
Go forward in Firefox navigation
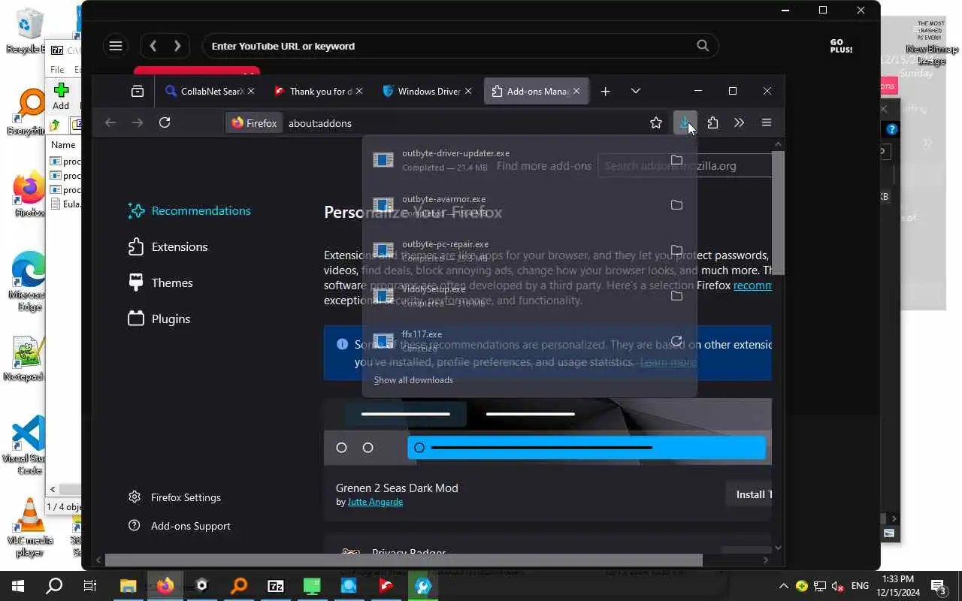pyautogui.click(x=138, y=122)
